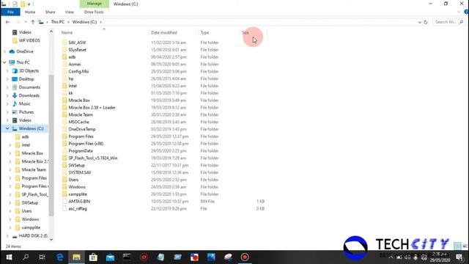This screenshot has height=264, width=469.
Task: Select the Drive Tools tab
Action: coord(94,12)
